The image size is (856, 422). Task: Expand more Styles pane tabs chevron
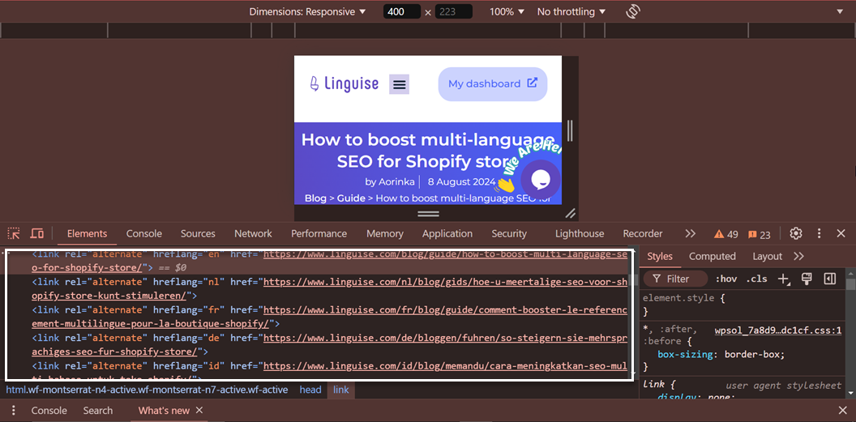point(798,256)
